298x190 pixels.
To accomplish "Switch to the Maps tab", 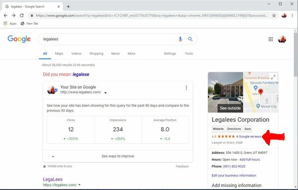I will 59,54.
